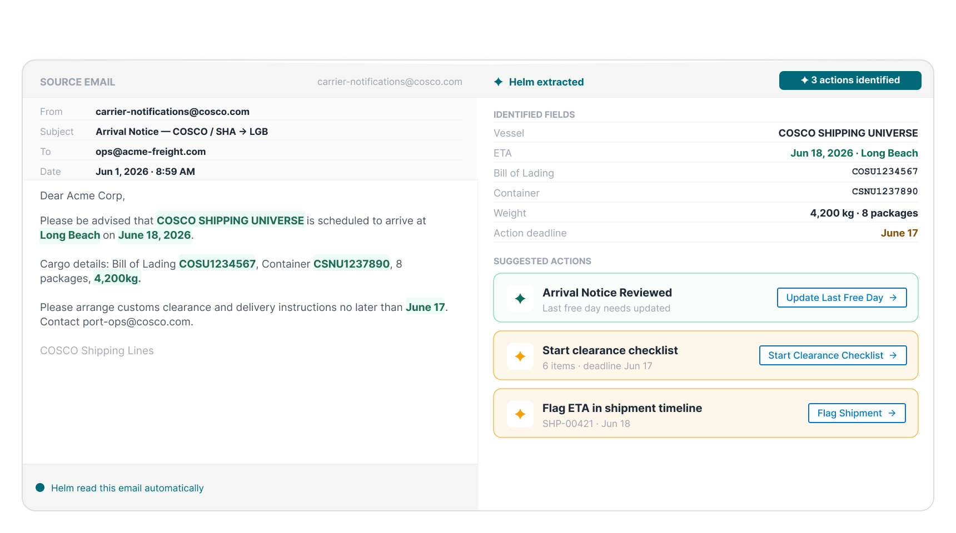956x533 pixels.
Task: Click the green sparkle icon for Arrival Notice Reviewed
Action: (x=520, y=299)
